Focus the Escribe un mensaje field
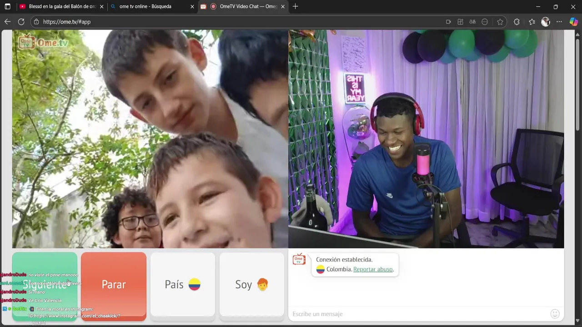This screenshot has height=327, width=582. [x=418, y=314]
